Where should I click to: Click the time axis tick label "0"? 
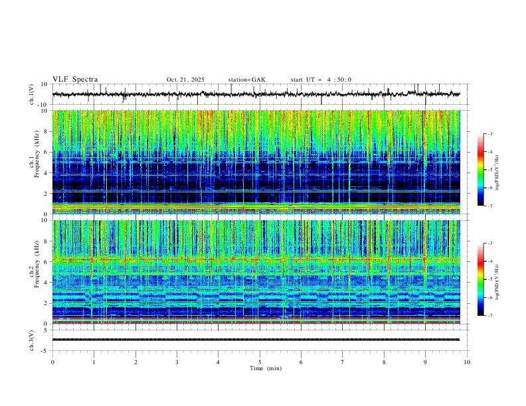pos(52,362)
